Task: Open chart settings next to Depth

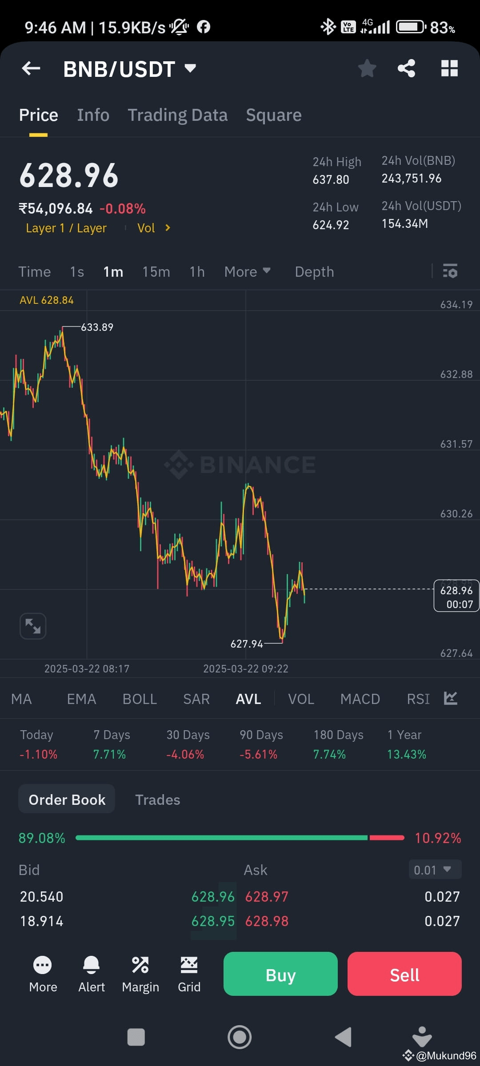Action: tap(450, 271)
